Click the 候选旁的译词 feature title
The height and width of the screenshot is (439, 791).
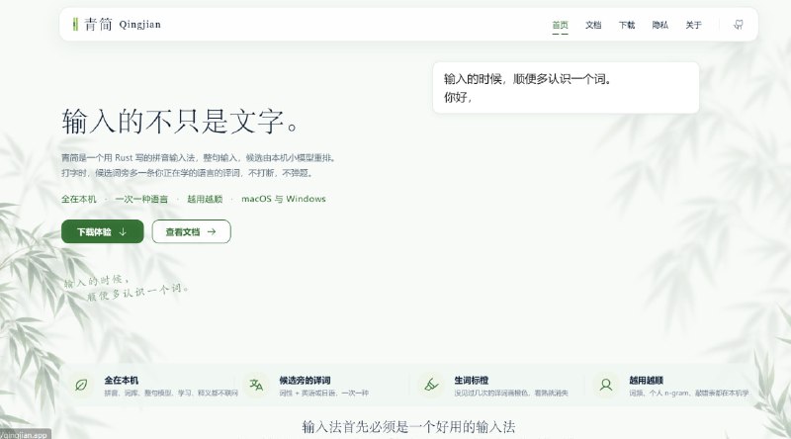(x=306, y=380)
